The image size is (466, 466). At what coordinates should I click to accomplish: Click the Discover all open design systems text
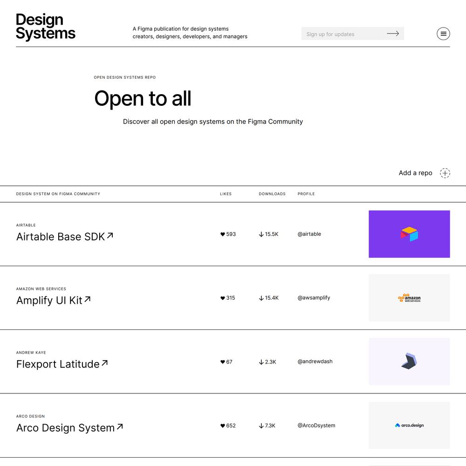click(x=213, y=122)
